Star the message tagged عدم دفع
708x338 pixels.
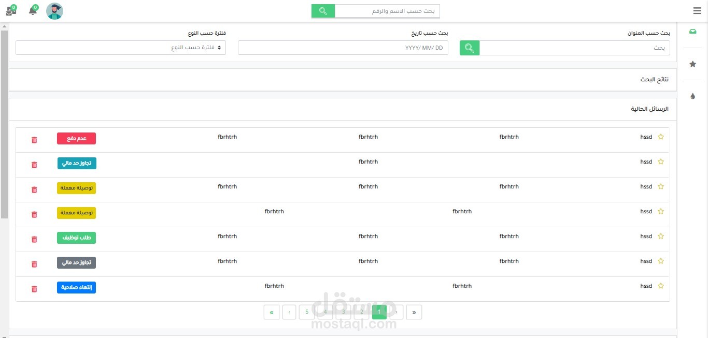point(661,137)
